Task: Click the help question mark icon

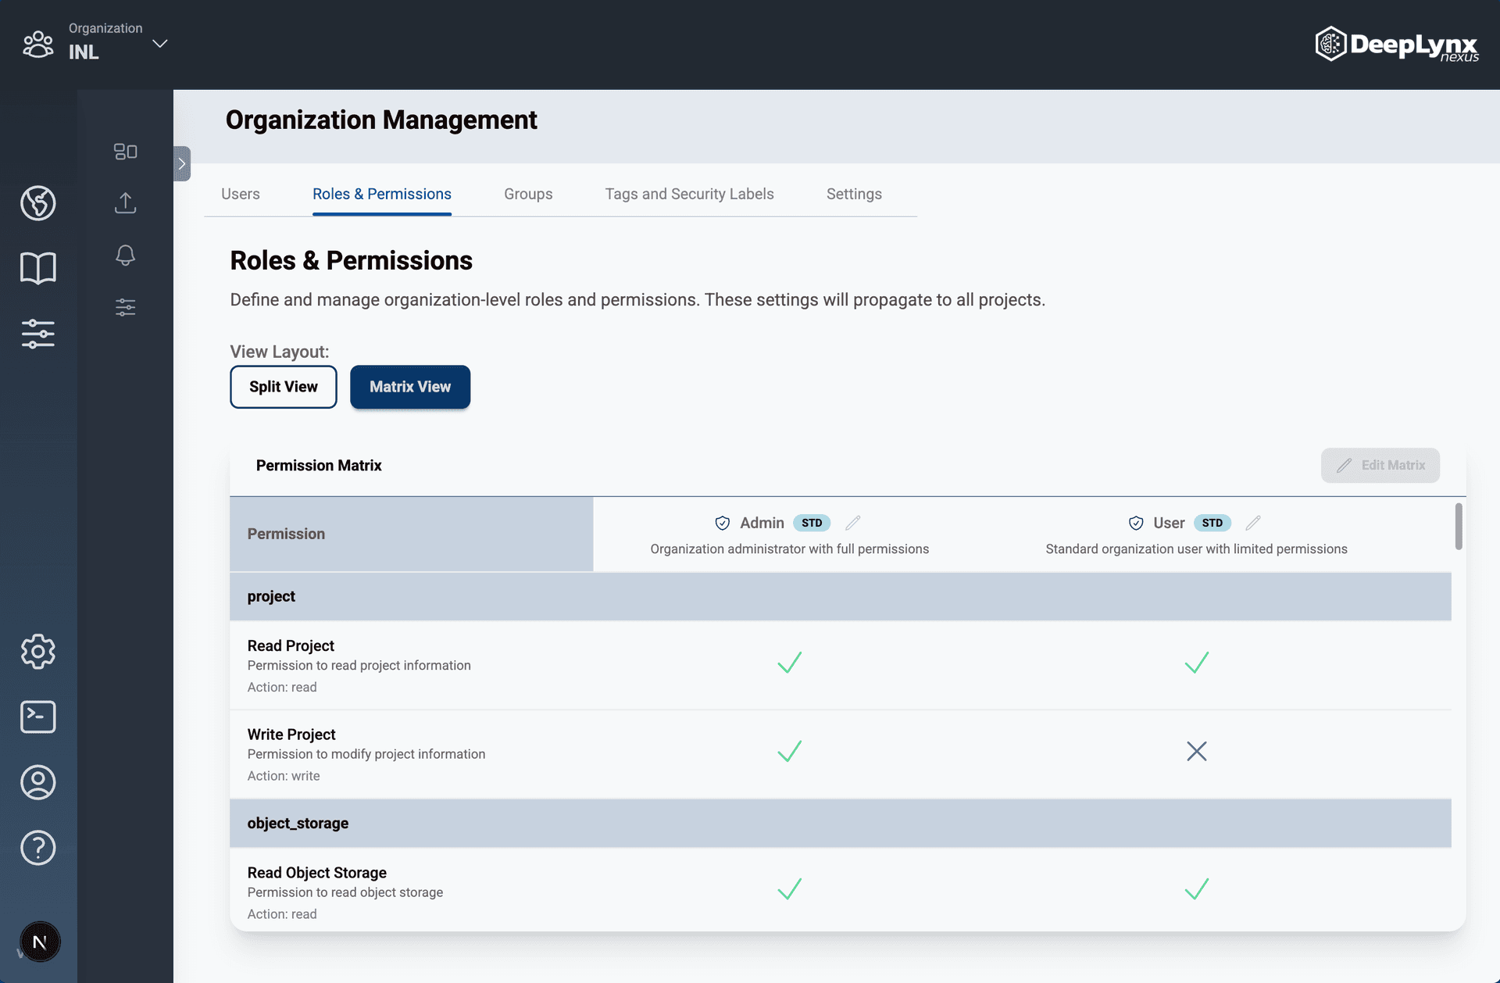Action: 37,848
